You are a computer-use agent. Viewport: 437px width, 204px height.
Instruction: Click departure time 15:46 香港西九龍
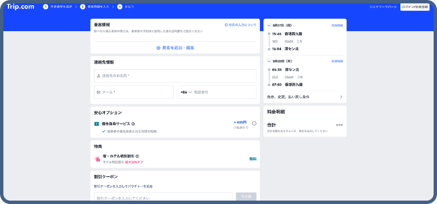pyautogui.click(x=287, y=34)
